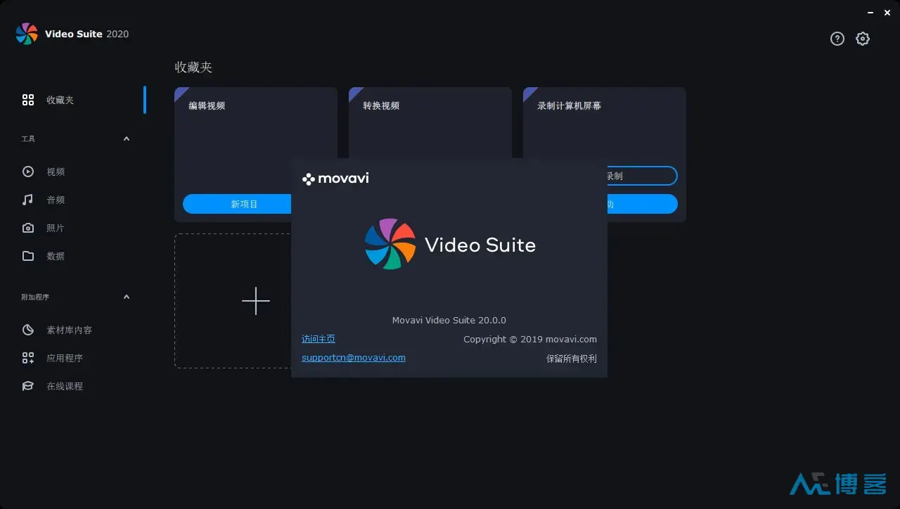Image resolution: width=900 pixels, height=509 pixels.
Task: Open application settings gear
Action: click(x=863, y=39)
